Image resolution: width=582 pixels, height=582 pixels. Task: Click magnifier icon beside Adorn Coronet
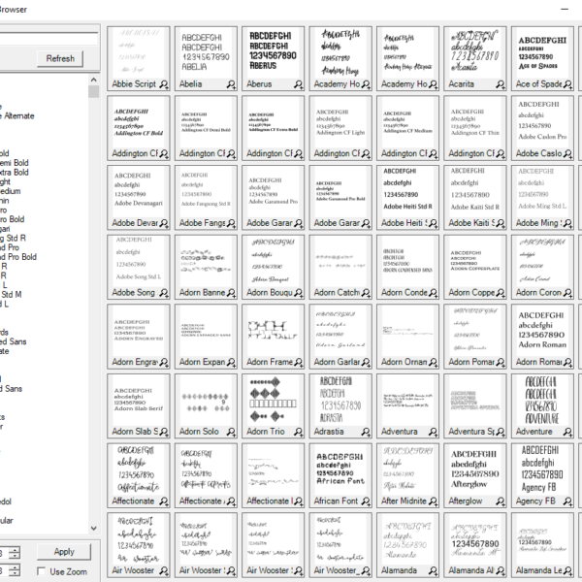[567, 293]
